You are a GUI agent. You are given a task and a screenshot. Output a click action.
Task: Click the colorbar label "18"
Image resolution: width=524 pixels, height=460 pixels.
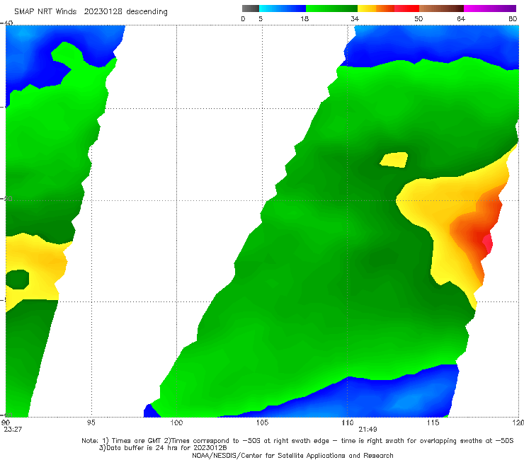pyautogui.click(x=304, y=19)
